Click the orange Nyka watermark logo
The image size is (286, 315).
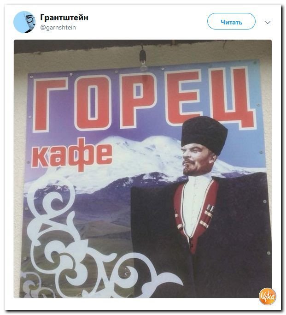(267, 297)
